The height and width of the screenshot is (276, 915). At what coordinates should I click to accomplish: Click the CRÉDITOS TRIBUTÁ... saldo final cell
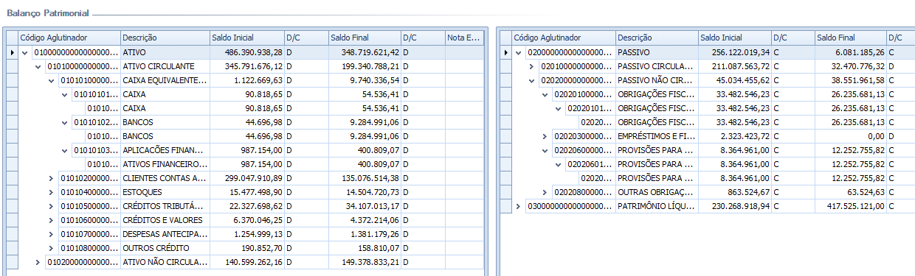point(365,206)
